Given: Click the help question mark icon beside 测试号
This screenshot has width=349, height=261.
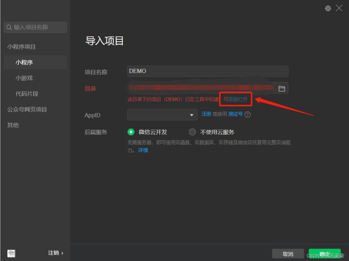Looking at the screenshot, I should pos(248,115).
